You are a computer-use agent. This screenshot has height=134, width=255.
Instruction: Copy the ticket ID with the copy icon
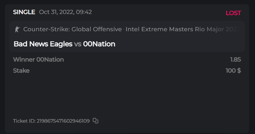(96, 121)
